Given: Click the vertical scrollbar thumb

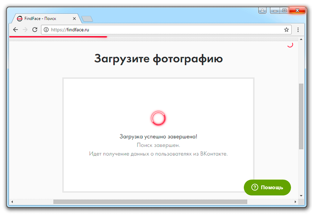Looking at the screenshot, I should tap(301, 117).
